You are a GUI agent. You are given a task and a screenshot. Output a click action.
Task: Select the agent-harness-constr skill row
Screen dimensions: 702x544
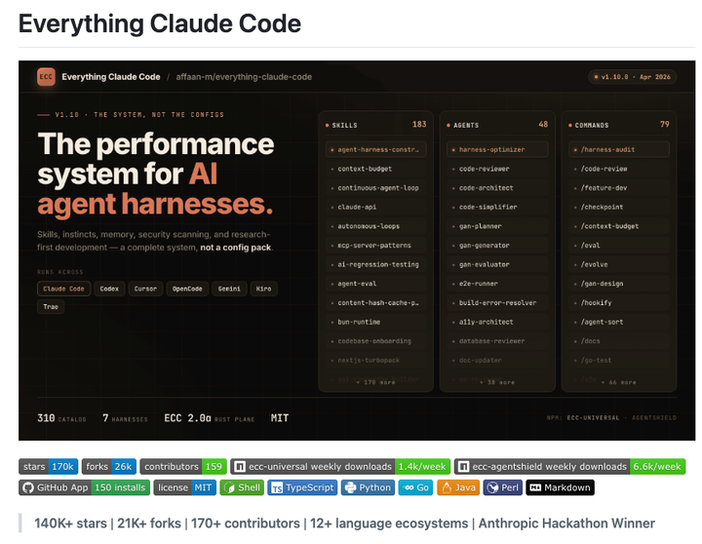pyautogui.click(x=376, y=149)
